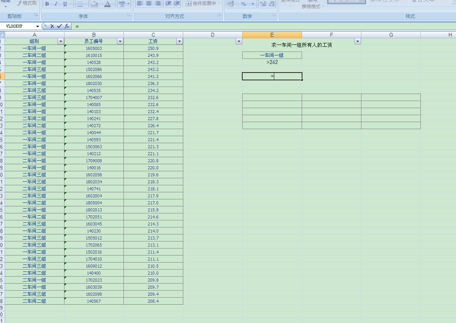Open phonetic guide wén button
Image resolution: width=456 pixels, height=323 pixels.
(x=122, y=4)
